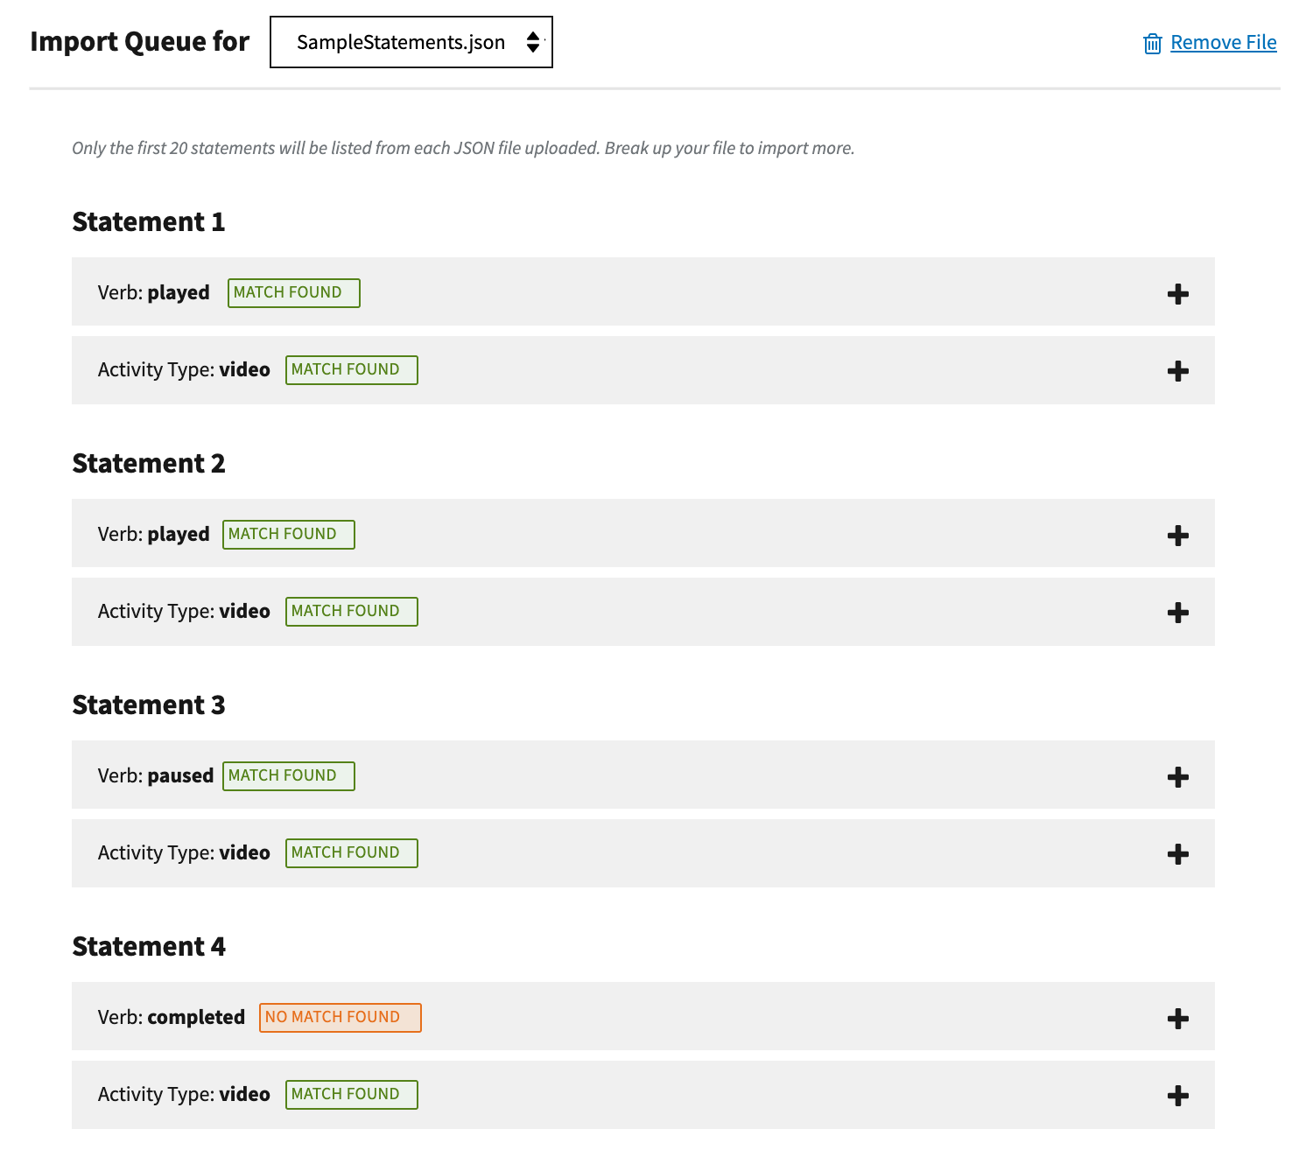
Task: Click the Verb: completed label
Action: pyautogui.click(x=171, y=1017)
